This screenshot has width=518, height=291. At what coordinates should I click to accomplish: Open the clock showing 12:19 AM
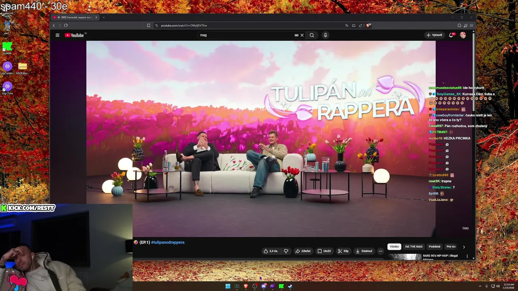[x=509, y=286]
